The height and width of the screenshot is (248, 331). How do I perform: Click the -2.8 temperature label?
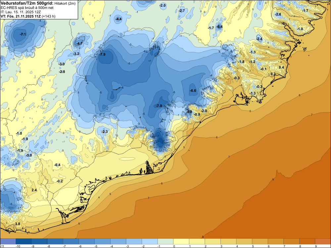[x=62, y=72]
